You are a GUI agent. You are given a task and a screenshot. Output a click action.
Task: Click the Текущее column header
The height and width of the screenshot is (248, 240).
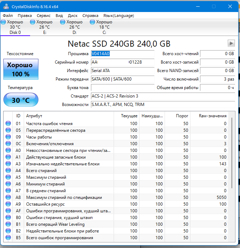pyautogui.click(x=126, y=116)
